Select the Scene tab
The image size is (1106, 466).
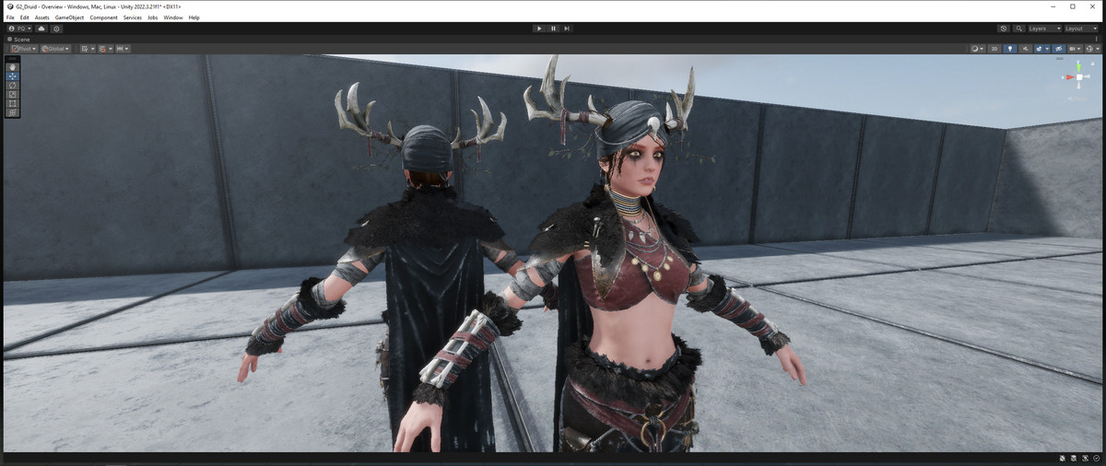tap(18, 40)
